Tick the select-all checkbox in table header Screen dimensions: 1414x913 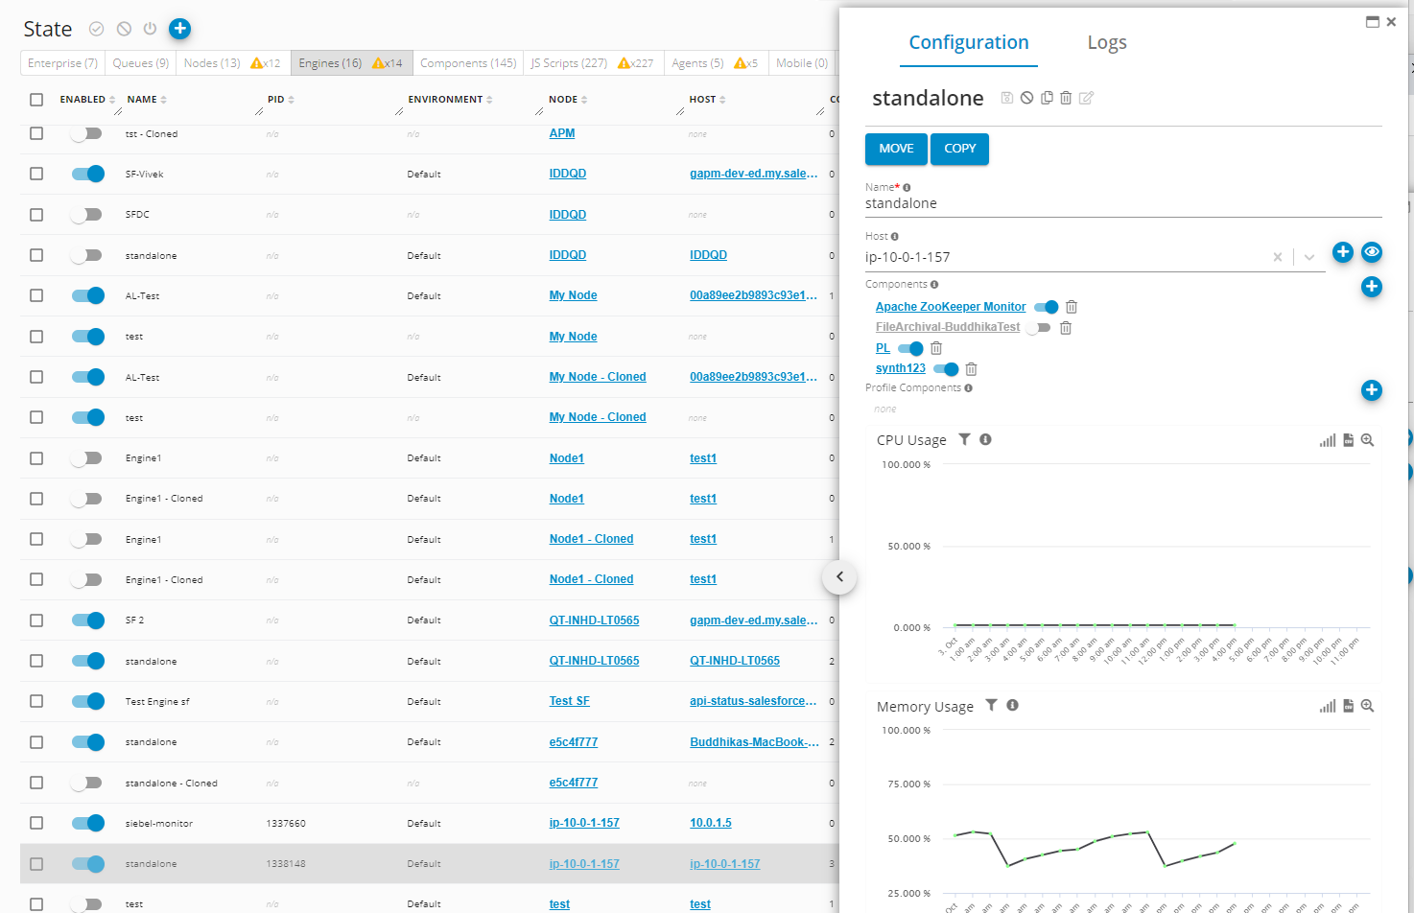click(36, 100)
